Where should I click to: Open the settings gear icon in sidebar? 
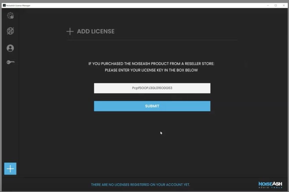coord(10,15)
